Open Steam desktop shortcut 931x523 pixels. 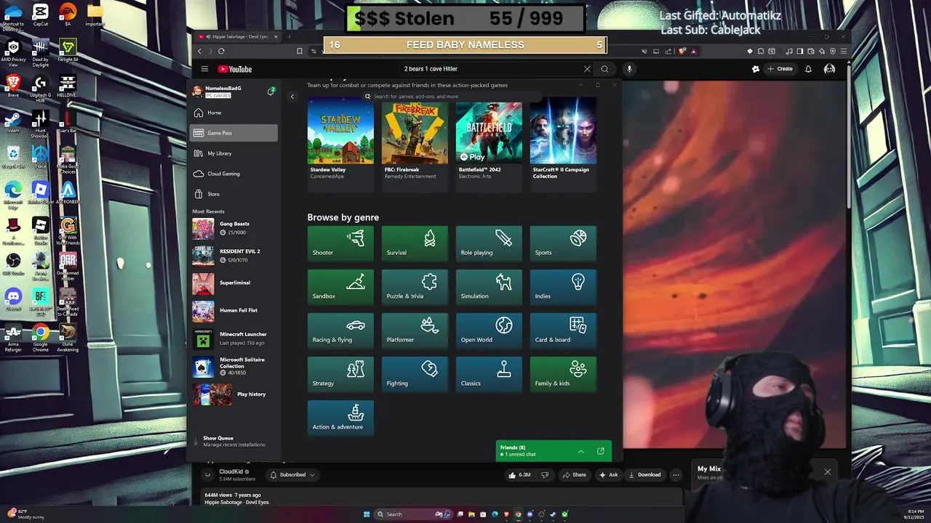(13, 121)
